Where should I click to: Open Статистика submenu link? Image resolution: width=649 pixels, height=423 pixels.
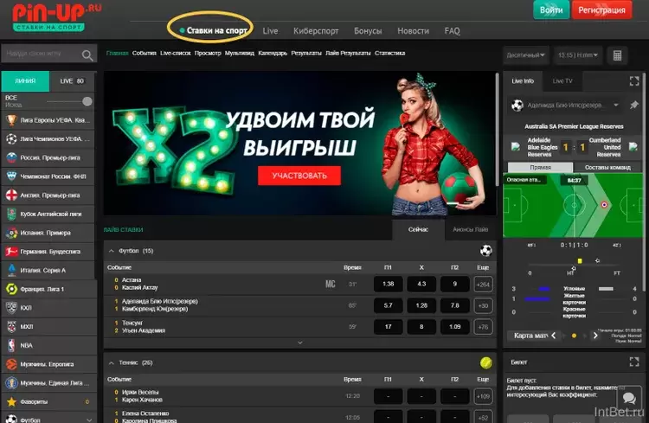[390, 53]
